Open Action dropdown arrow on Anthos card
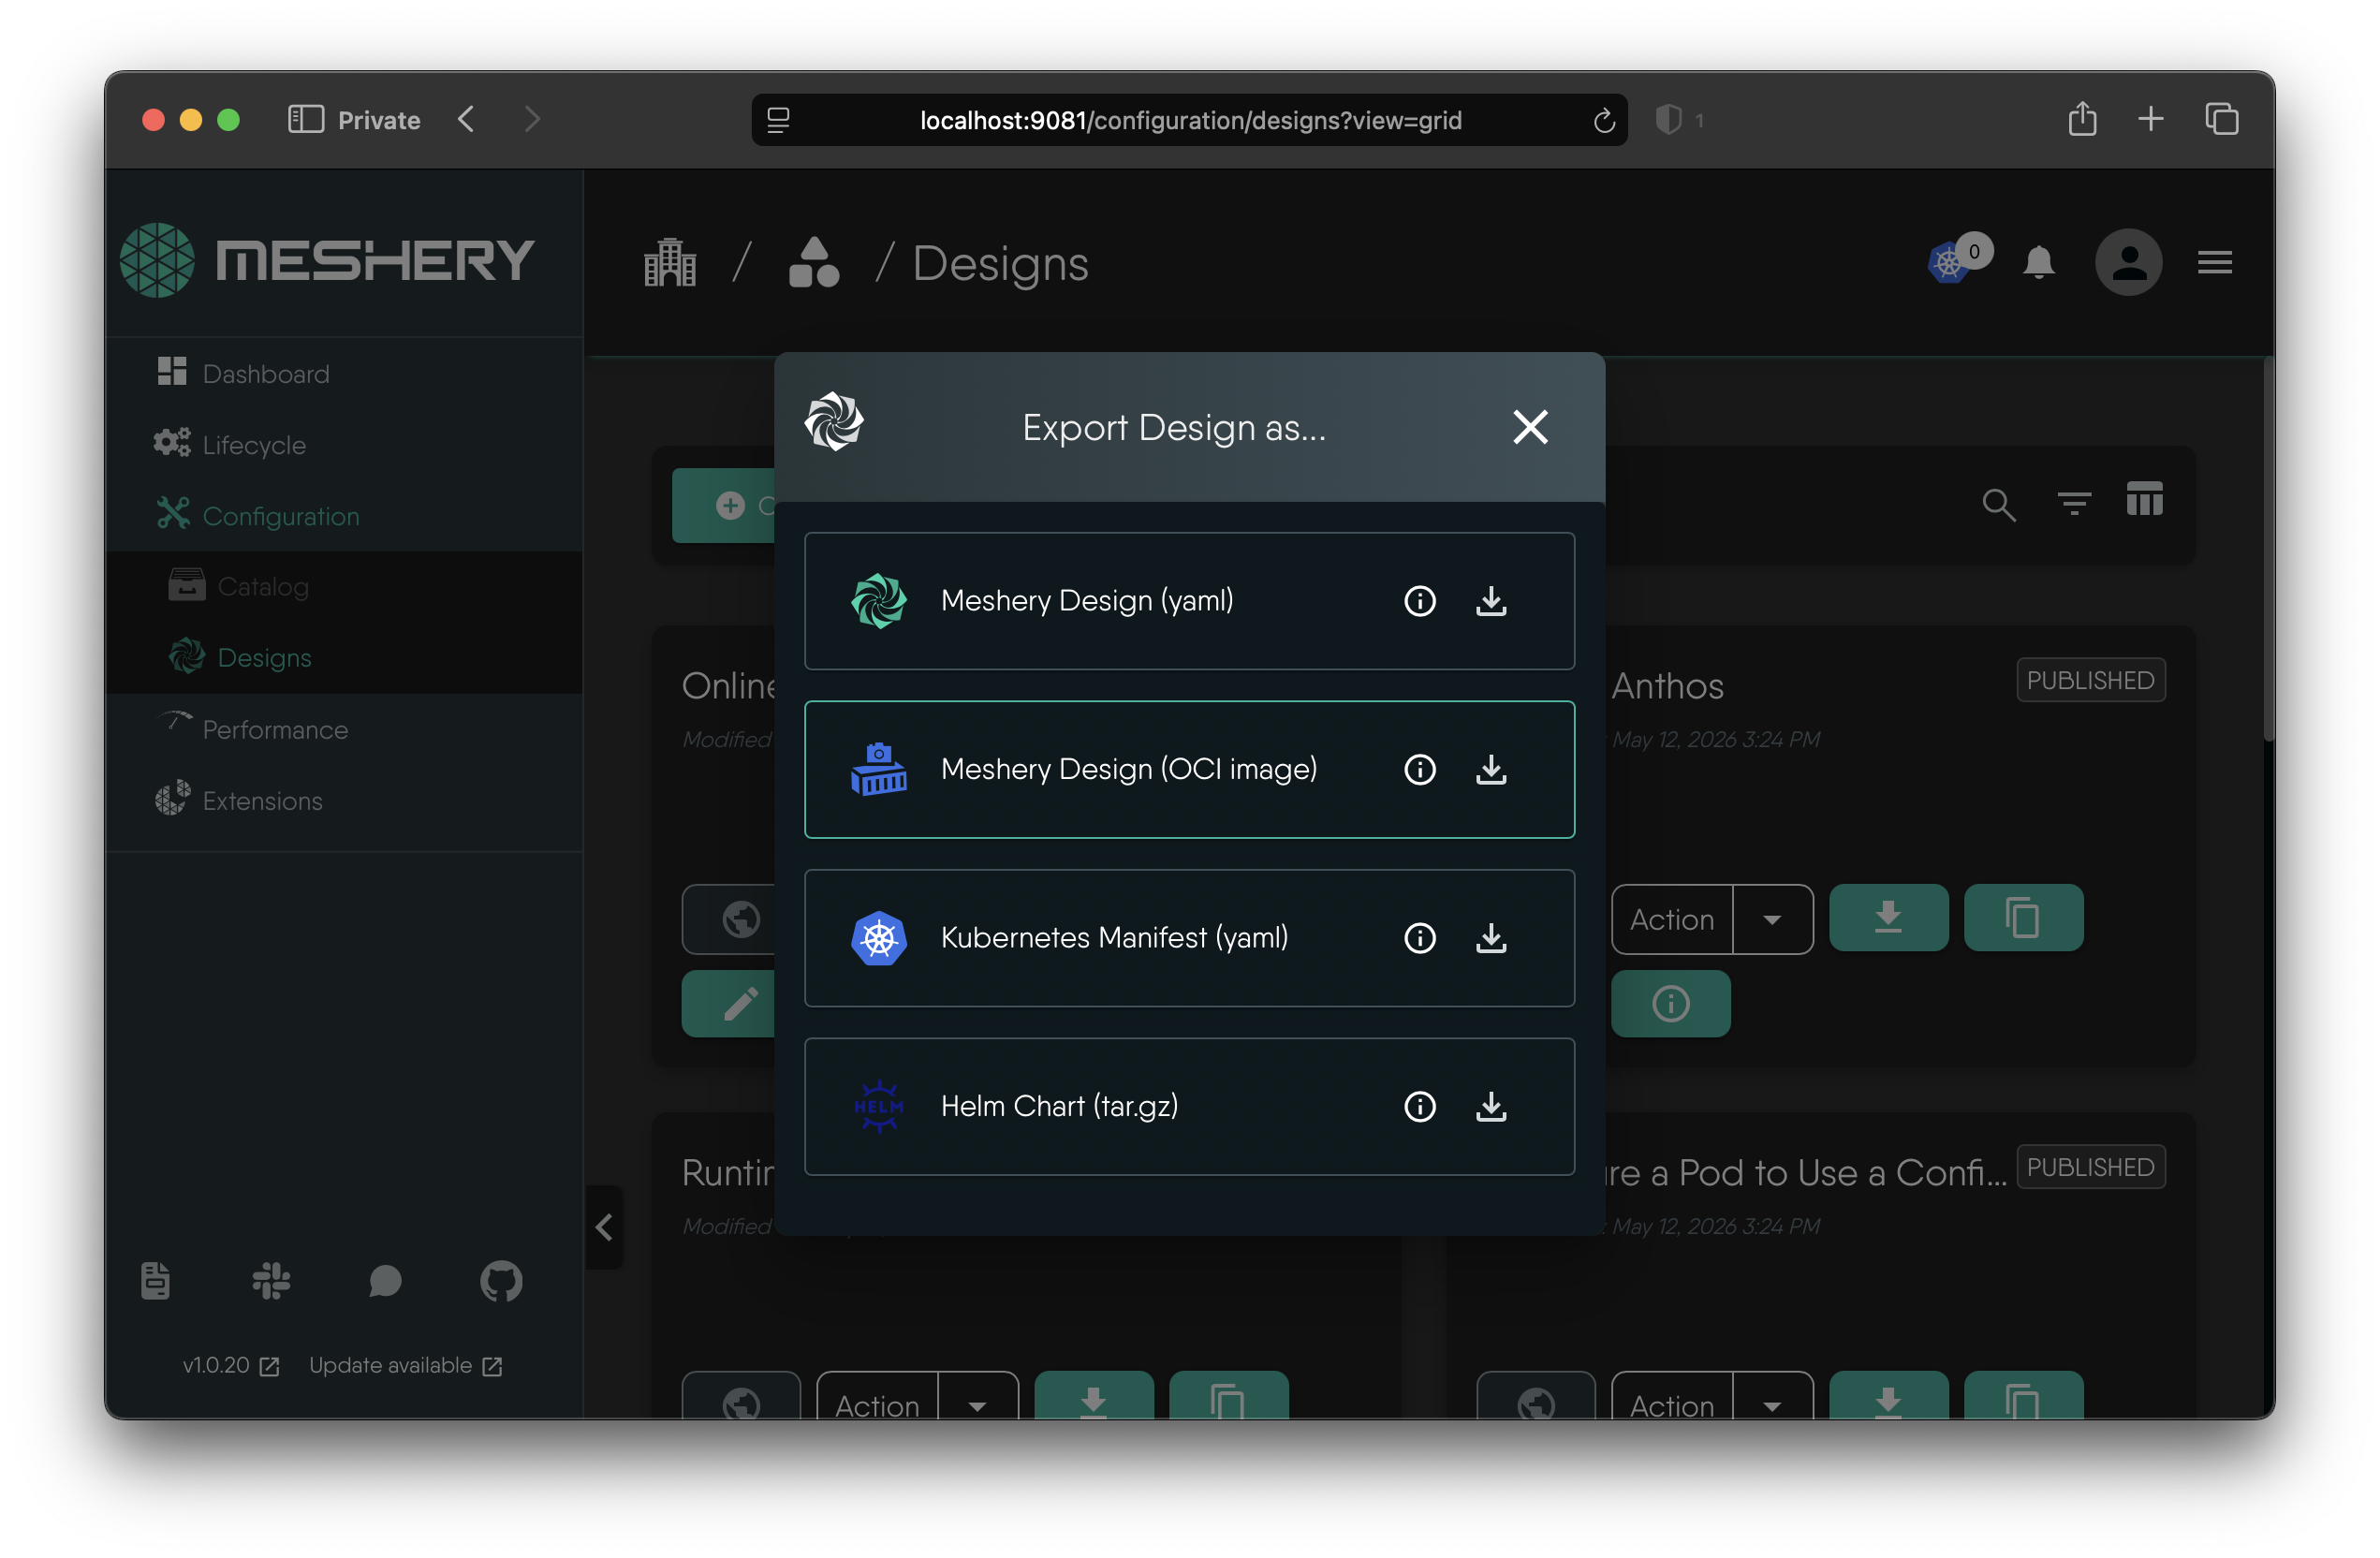 [1772, 919]
